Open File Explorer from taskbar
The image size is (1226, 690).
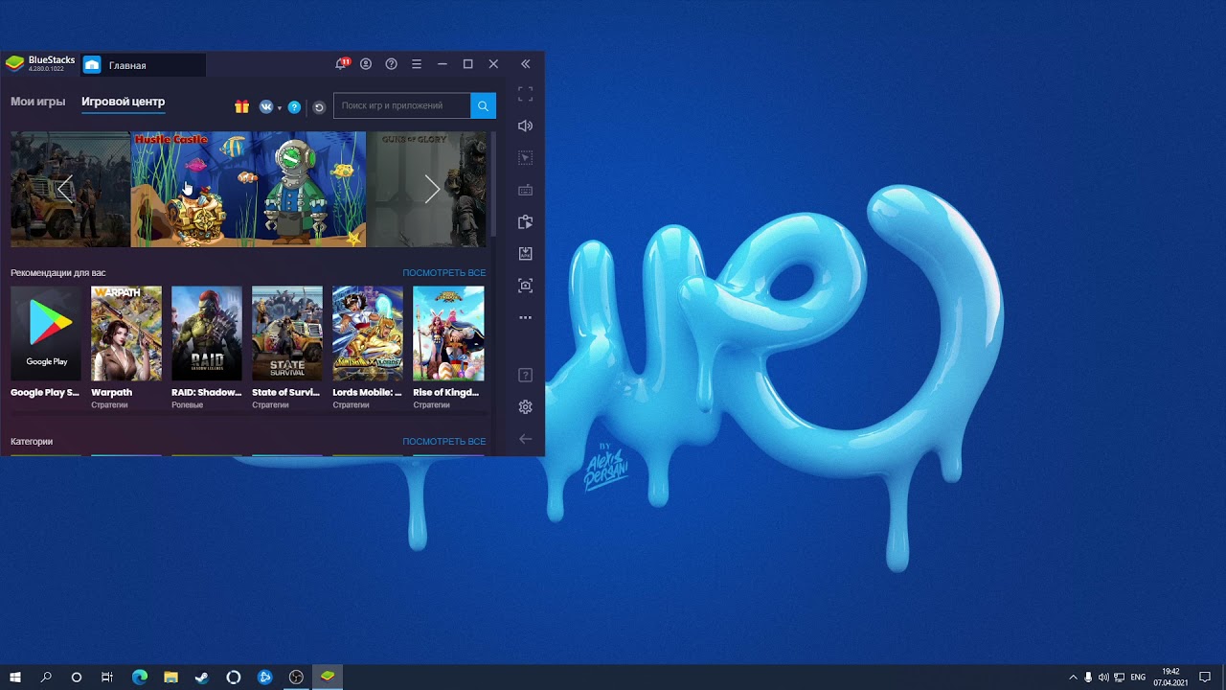click(170, 677)
